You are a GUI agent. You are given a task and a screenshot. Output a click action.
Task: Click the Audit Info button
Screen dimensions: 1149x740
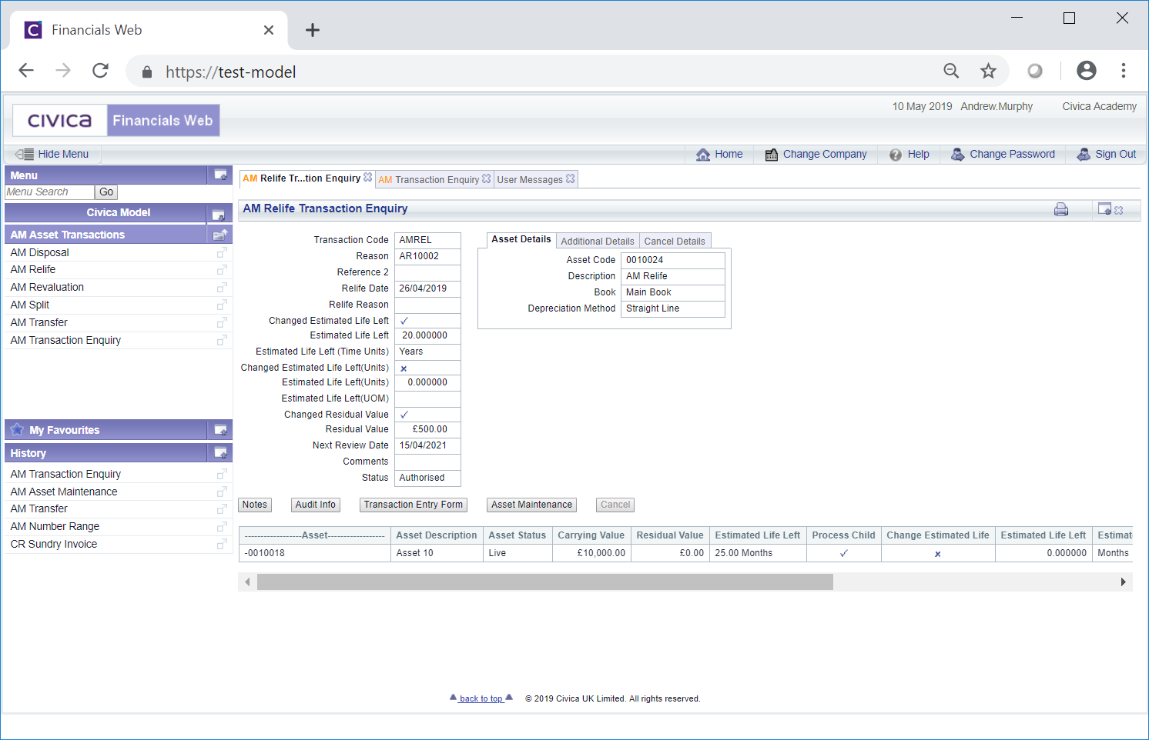click(x=316, y=505)
